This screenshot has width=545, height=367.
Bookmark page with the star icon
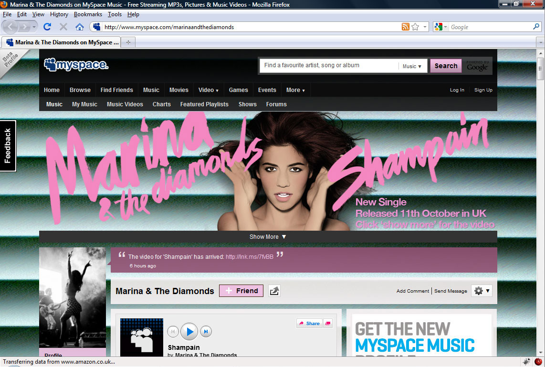415,27
